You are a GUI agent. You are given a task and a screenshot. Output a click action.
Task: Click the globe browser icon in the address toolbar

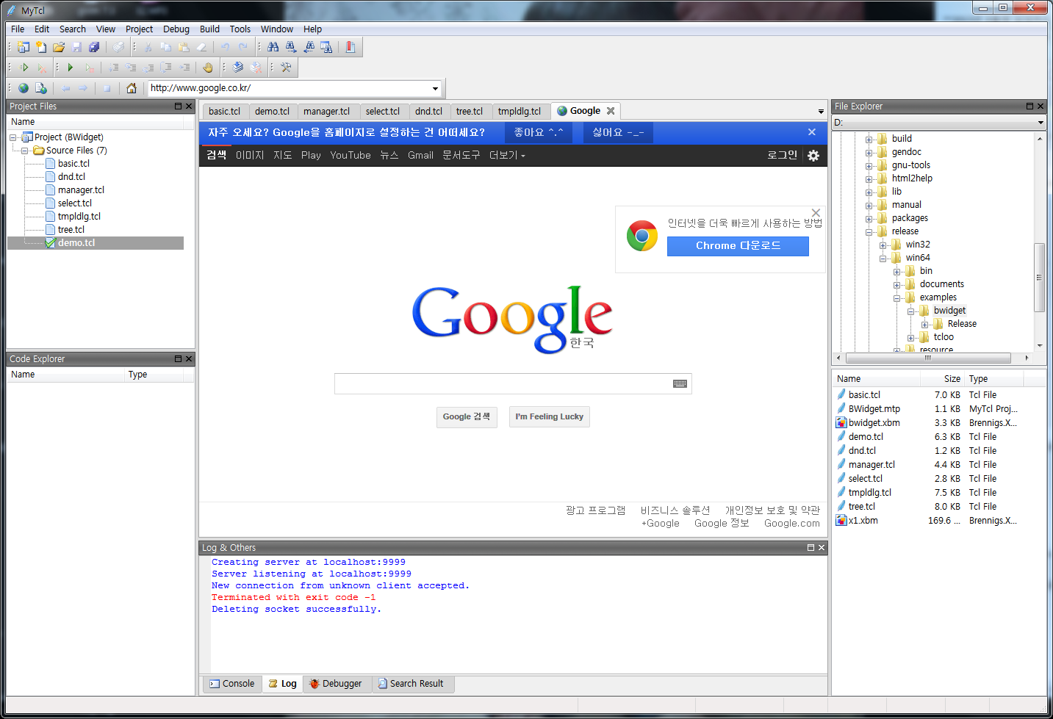coord(24,88)
